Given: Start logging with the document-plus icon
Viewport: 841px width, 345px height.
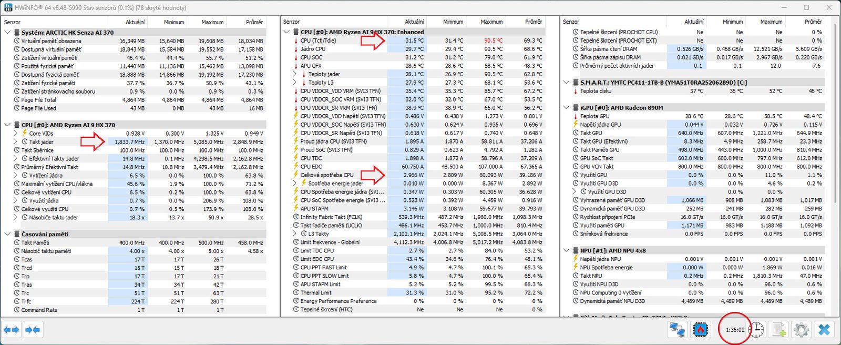Looking at the screenshot, I should 778,330.
